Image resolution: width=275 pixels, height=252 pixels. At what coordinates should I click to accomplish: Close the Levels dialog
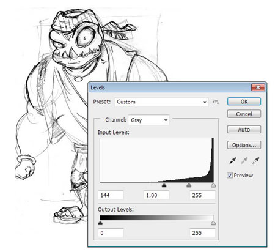click(x=258, y=87)
